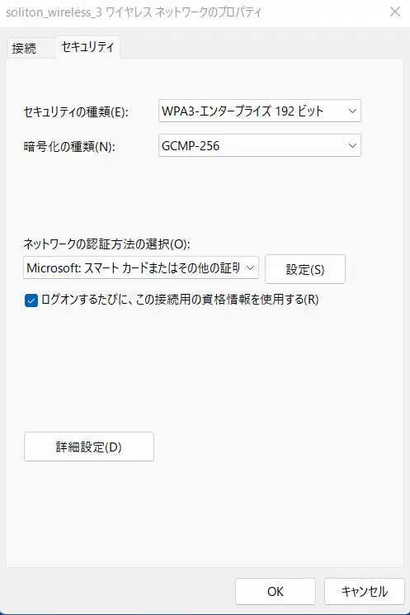
Task: Close the wireless network properties dialog
Action: [395, 12]
